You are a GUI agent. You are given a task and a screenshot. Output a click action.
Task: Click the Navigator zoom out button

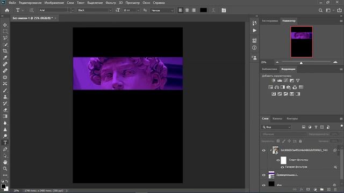click(277, 62)
